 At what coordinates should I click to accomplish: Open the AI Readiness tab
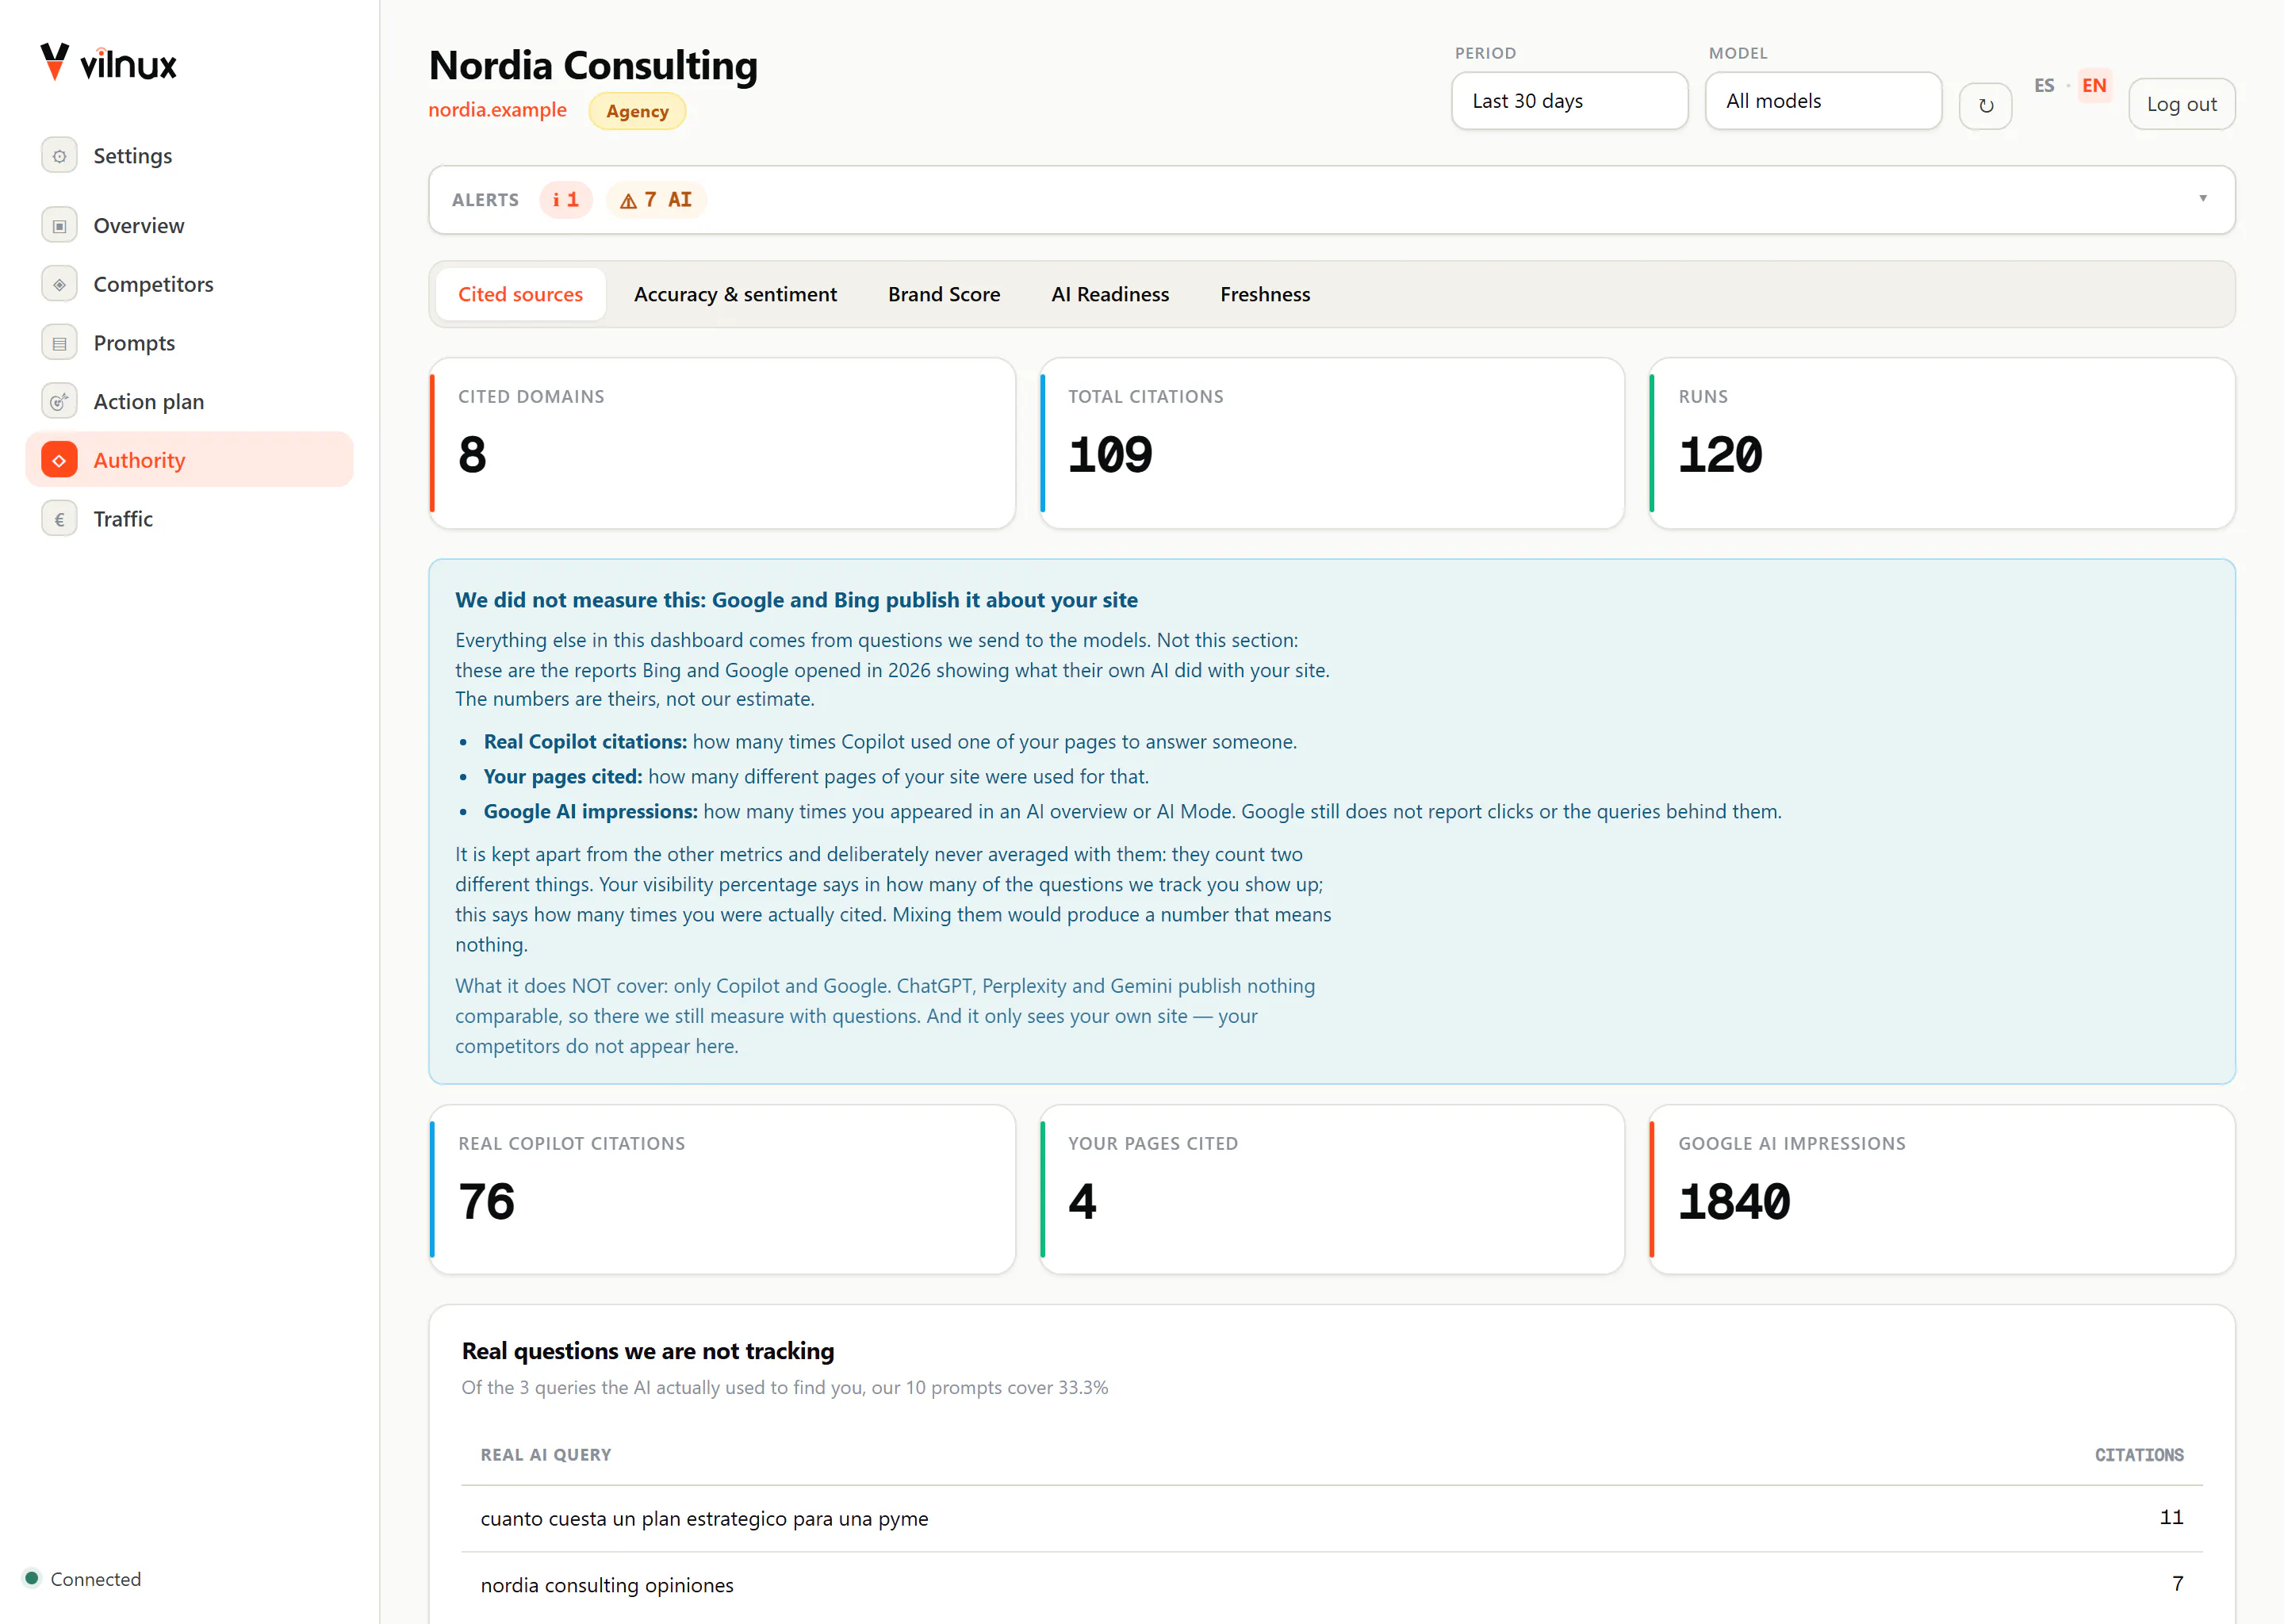[1110, 294]
